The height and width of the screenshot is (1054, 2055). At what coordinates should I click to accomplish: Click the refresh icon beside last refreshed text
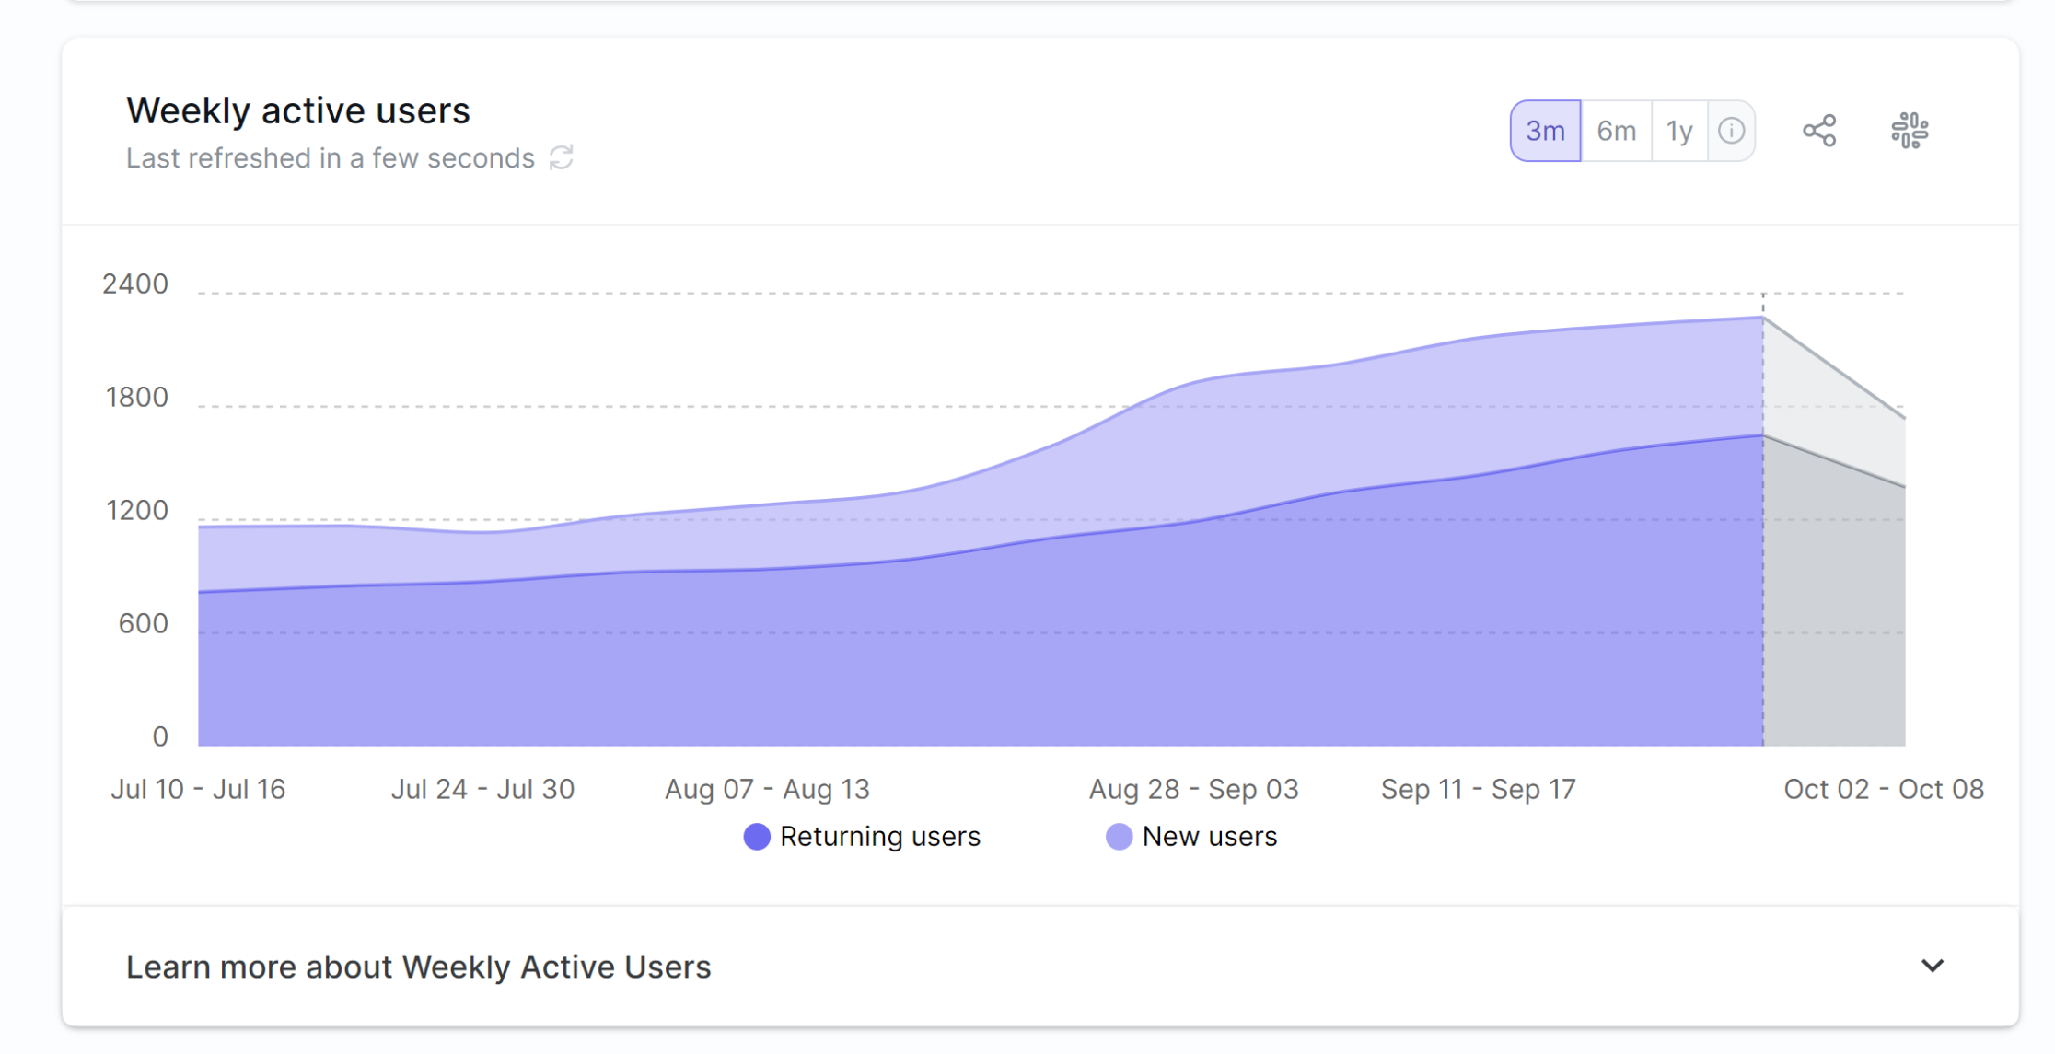(562, 158)
